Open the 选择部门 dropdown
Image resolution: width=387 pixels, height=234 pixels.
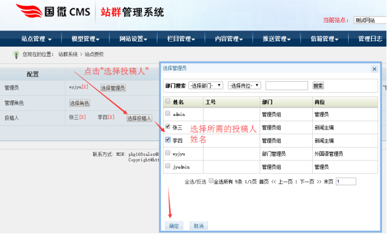pos(206,85)
